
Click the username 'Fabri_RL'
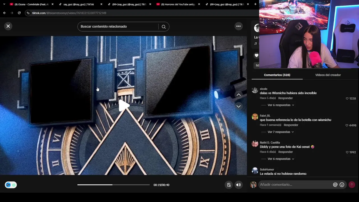(x=265, y=116)
